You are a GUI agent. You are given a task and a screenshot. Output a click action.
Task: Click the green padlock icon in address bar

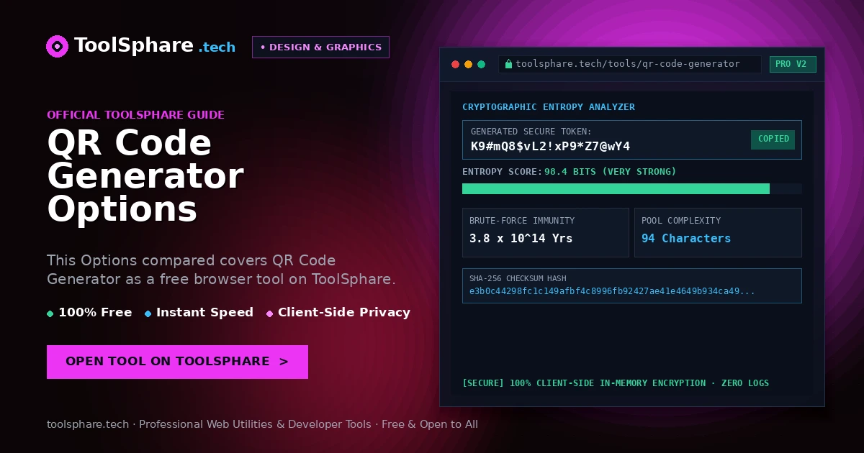click(x=508, y=64)
